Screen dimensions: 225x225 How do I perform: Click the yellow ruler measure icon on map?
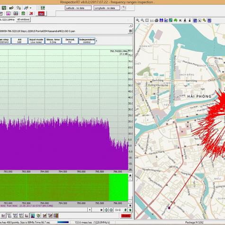pyautogui.click(x=204, y=20)
